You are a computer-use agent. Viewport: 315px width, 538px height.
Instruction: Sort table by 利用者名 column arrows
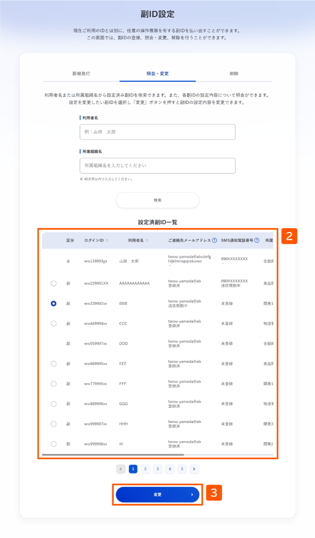[147, 240]
